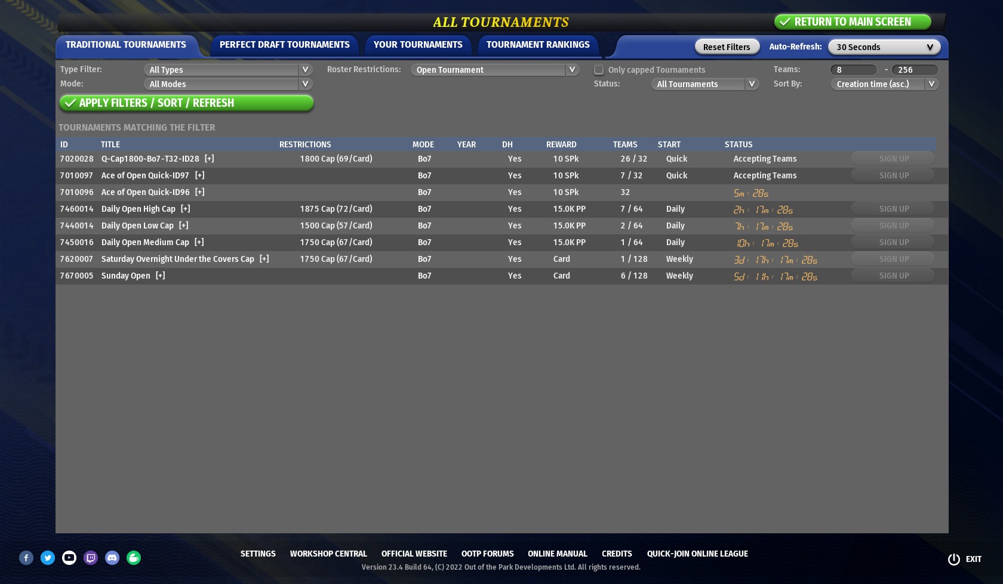Click the Reset Filters button
Image resolution: width=1003 pixels, height=584 pixels.
tap(726, 47)
